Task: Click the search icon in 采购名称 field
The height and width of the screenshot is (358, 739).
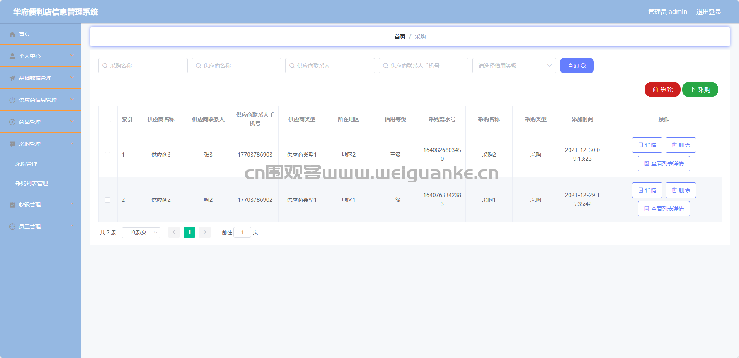Action: click(x=105, y=66)
